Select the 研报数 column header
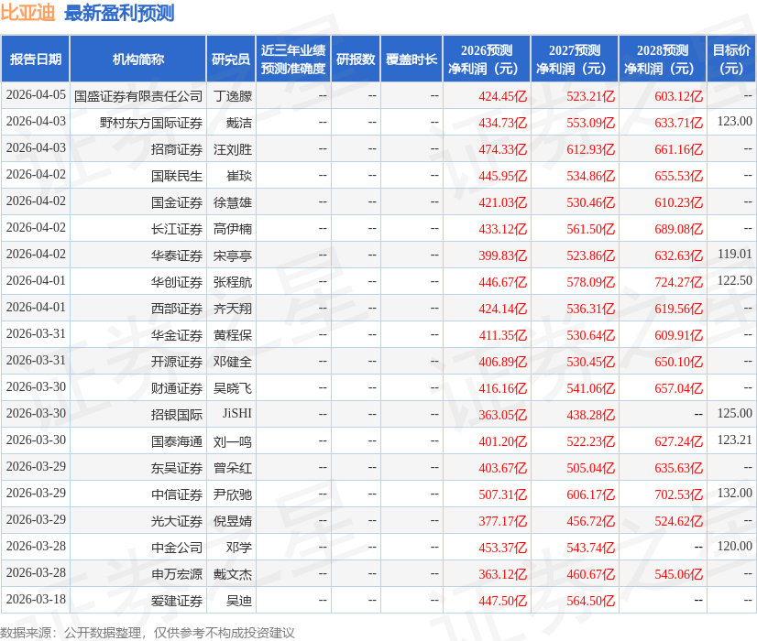 coord(356,60)
